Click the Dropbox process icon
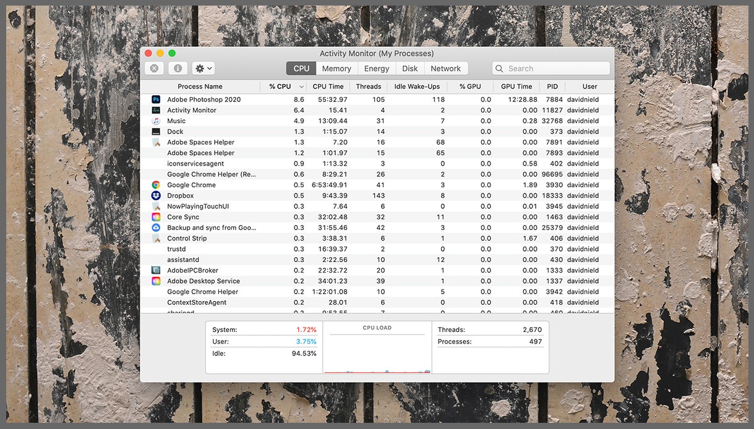The image size is (754, 429). tap(156, 195)
